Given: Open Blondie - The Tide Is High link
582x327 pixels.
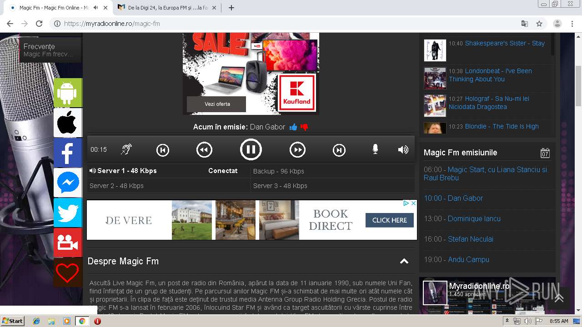Looking at the screenshot, I should [502, 126].
